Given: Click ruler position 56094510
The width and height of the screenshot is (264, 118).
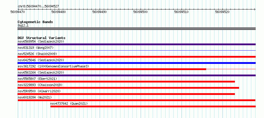Looking at the screenshot, I should click(x=182, y=12).
